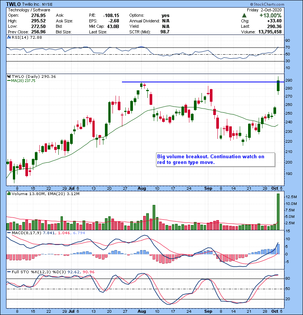This screenshot has width=303, height=315.
Task: Click the NYSE exchange label
Action: [47, 5]
